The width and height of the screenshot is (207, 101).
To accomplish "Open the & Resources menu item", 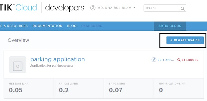I will pos(14,26).
